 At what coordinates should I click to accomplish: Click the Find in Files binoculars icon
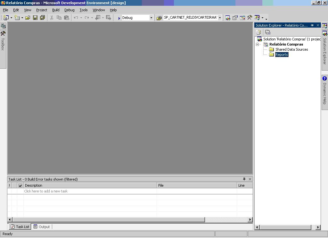pos(159,18)
